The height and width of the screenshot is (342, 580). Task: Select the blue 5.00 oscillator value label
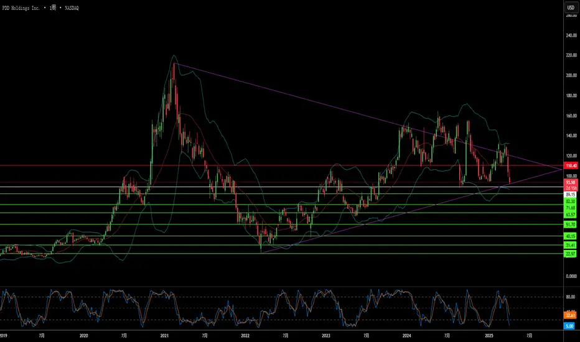(570, 325)
